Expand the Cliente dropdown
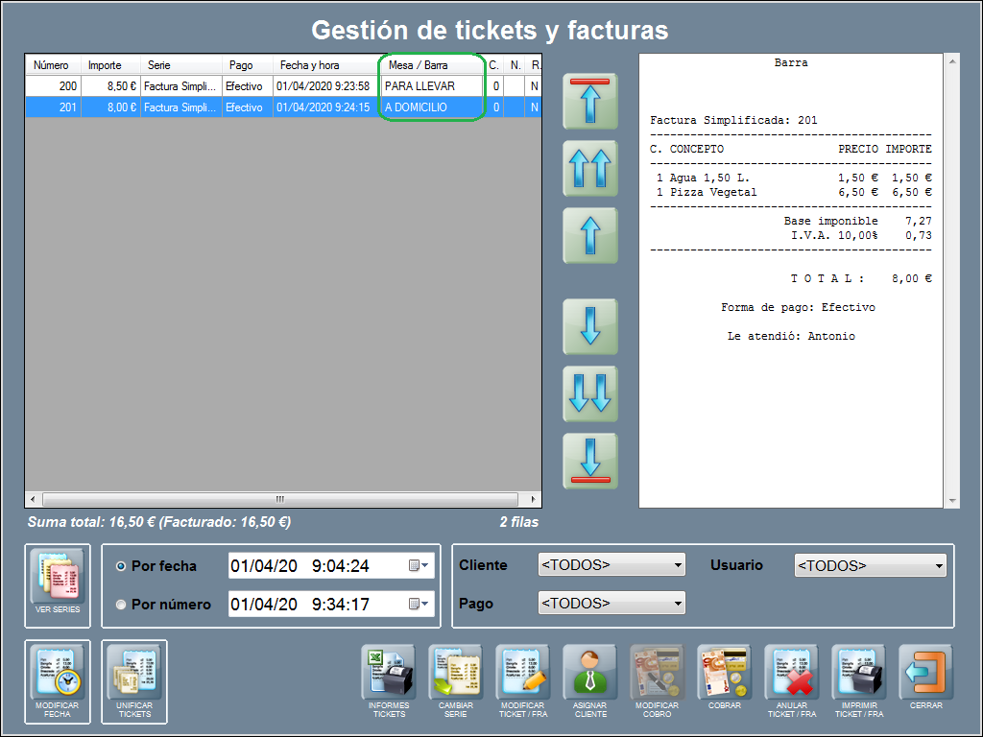983x737 pixels. point(611,565)
